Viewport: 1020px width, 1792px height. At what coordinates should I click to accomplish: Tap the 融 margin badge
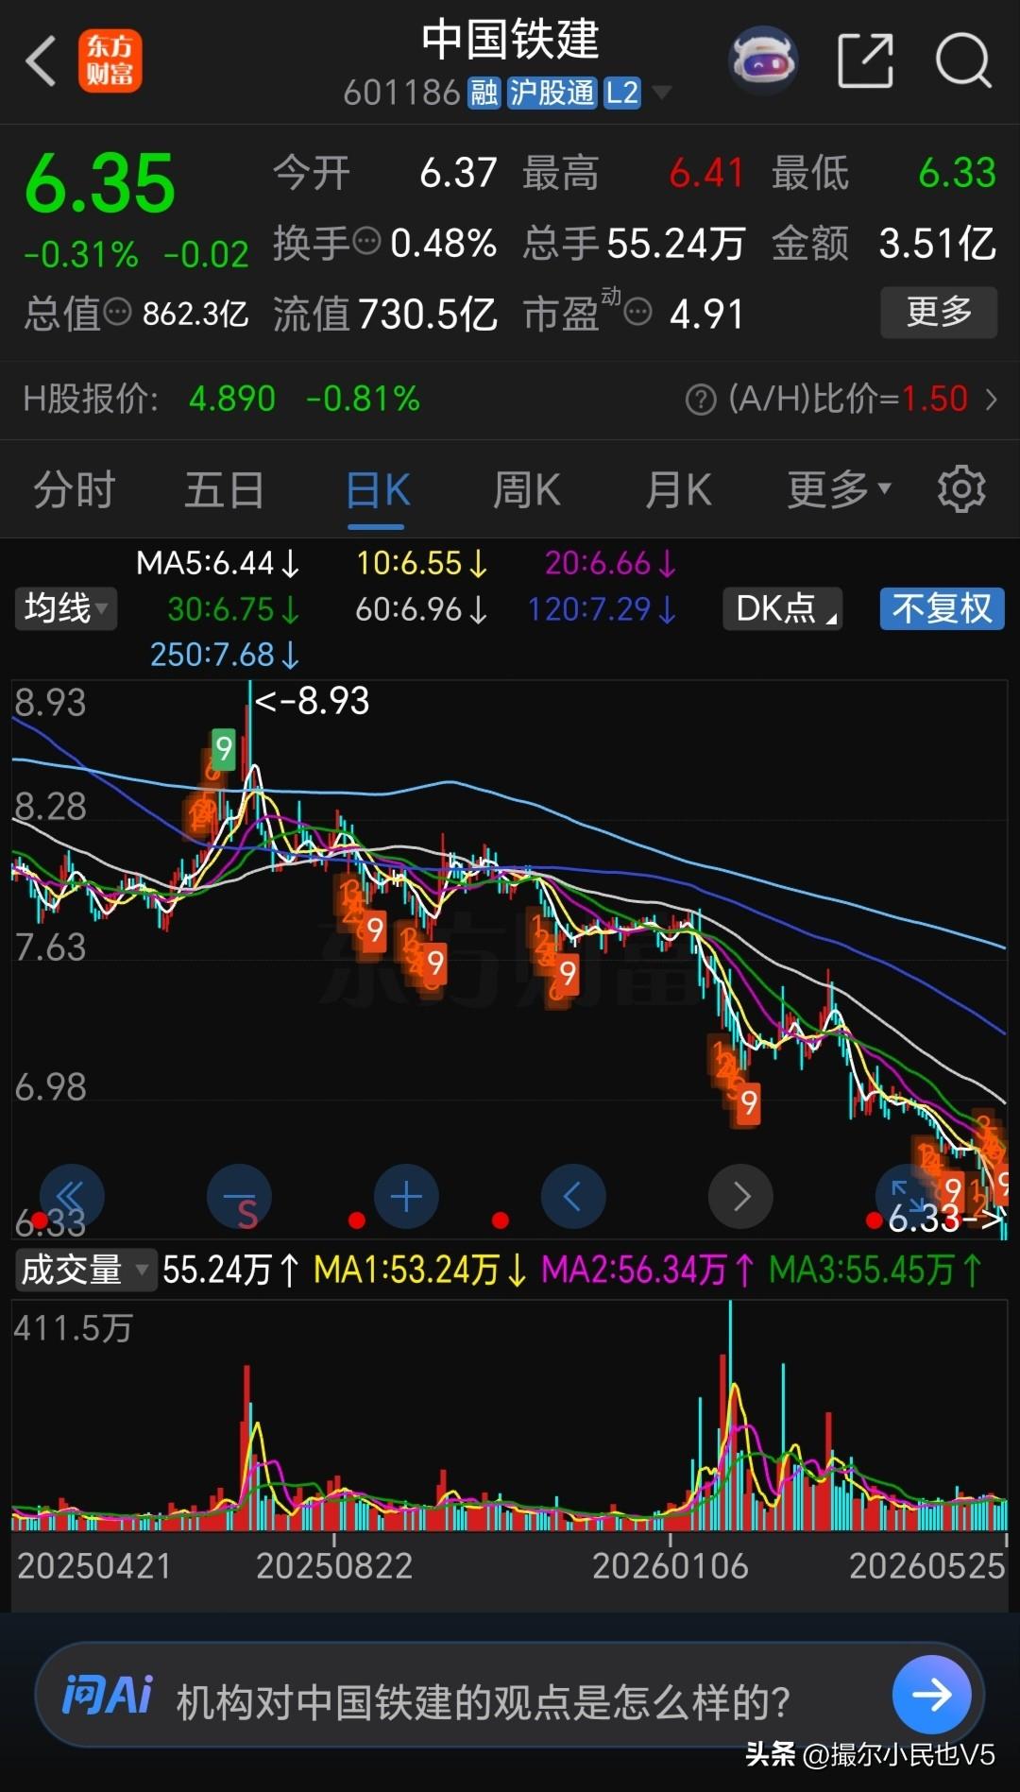484,93
